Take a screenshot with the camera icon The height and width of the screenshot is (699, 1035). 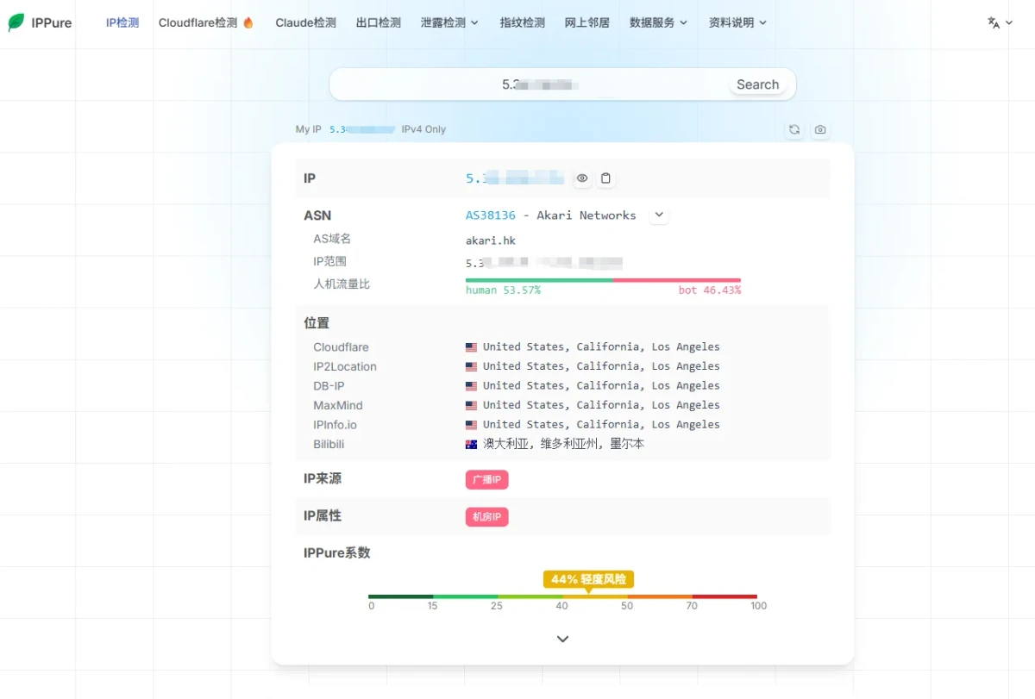pos(819,129)
